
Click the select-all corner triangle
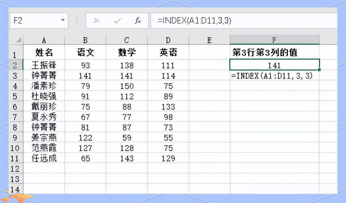pyautogui.click(x=18, y=40)
